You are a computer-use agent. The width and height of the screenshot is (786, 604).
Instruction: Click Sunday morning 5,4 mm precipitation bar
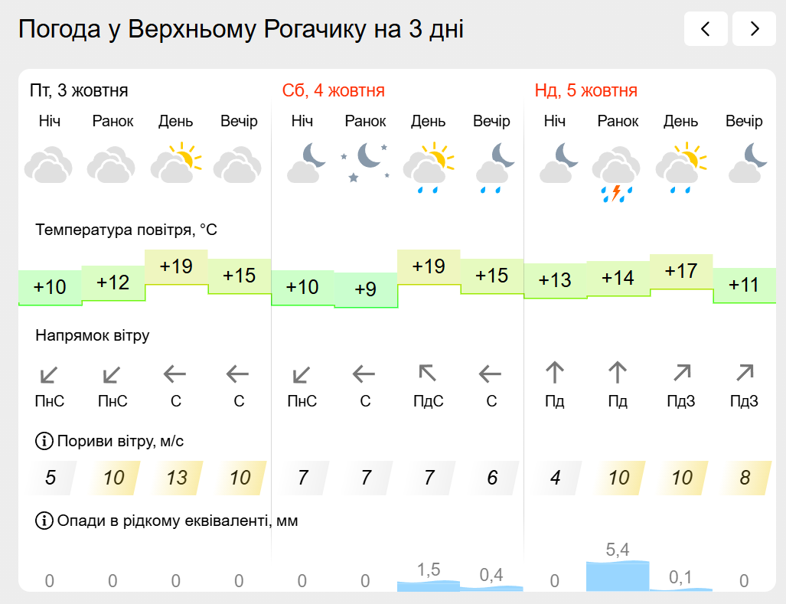[x=618, y=575]
